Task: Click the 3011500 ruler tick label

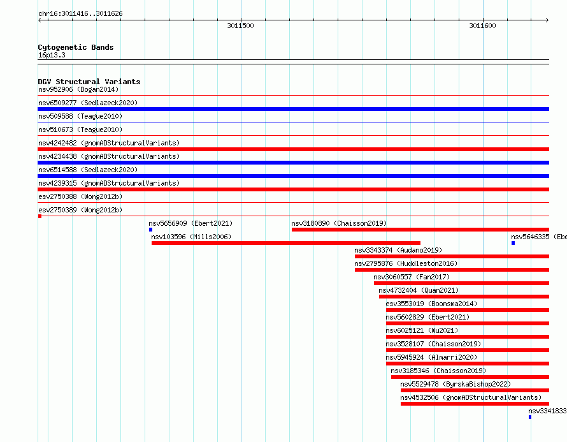Action: 240,26
